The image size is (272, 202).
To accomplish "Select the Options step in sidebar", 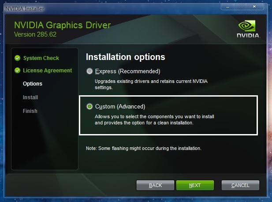I will coord(33,84).
